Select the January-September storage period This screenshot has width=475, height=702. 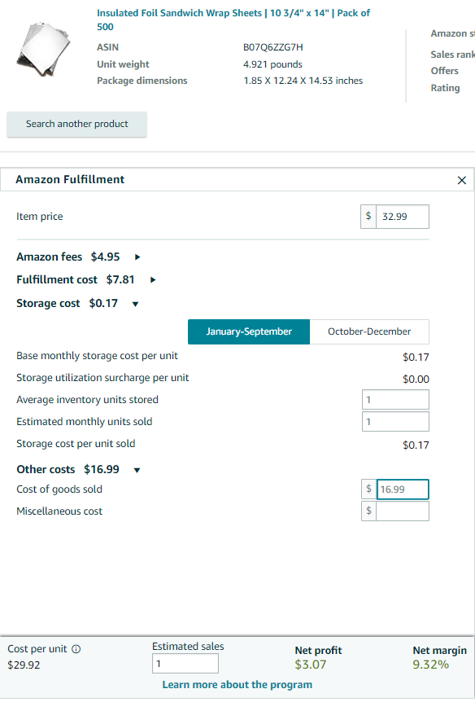249,331
